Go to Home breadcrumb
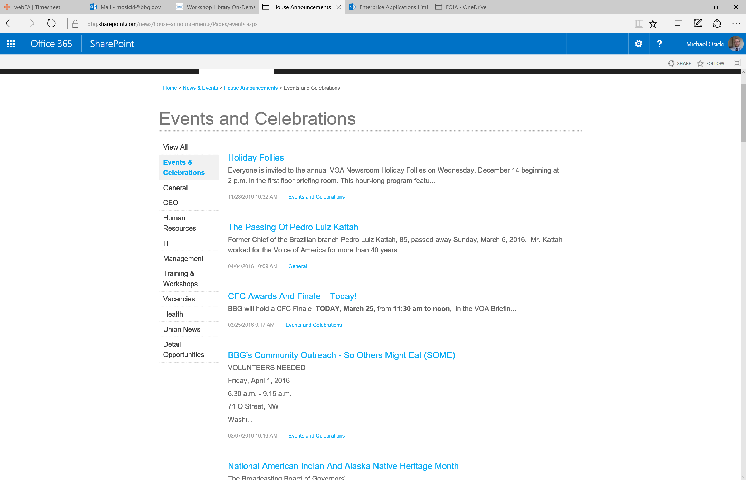This screenshot has height=480, width=746. [x=170, y=88]
